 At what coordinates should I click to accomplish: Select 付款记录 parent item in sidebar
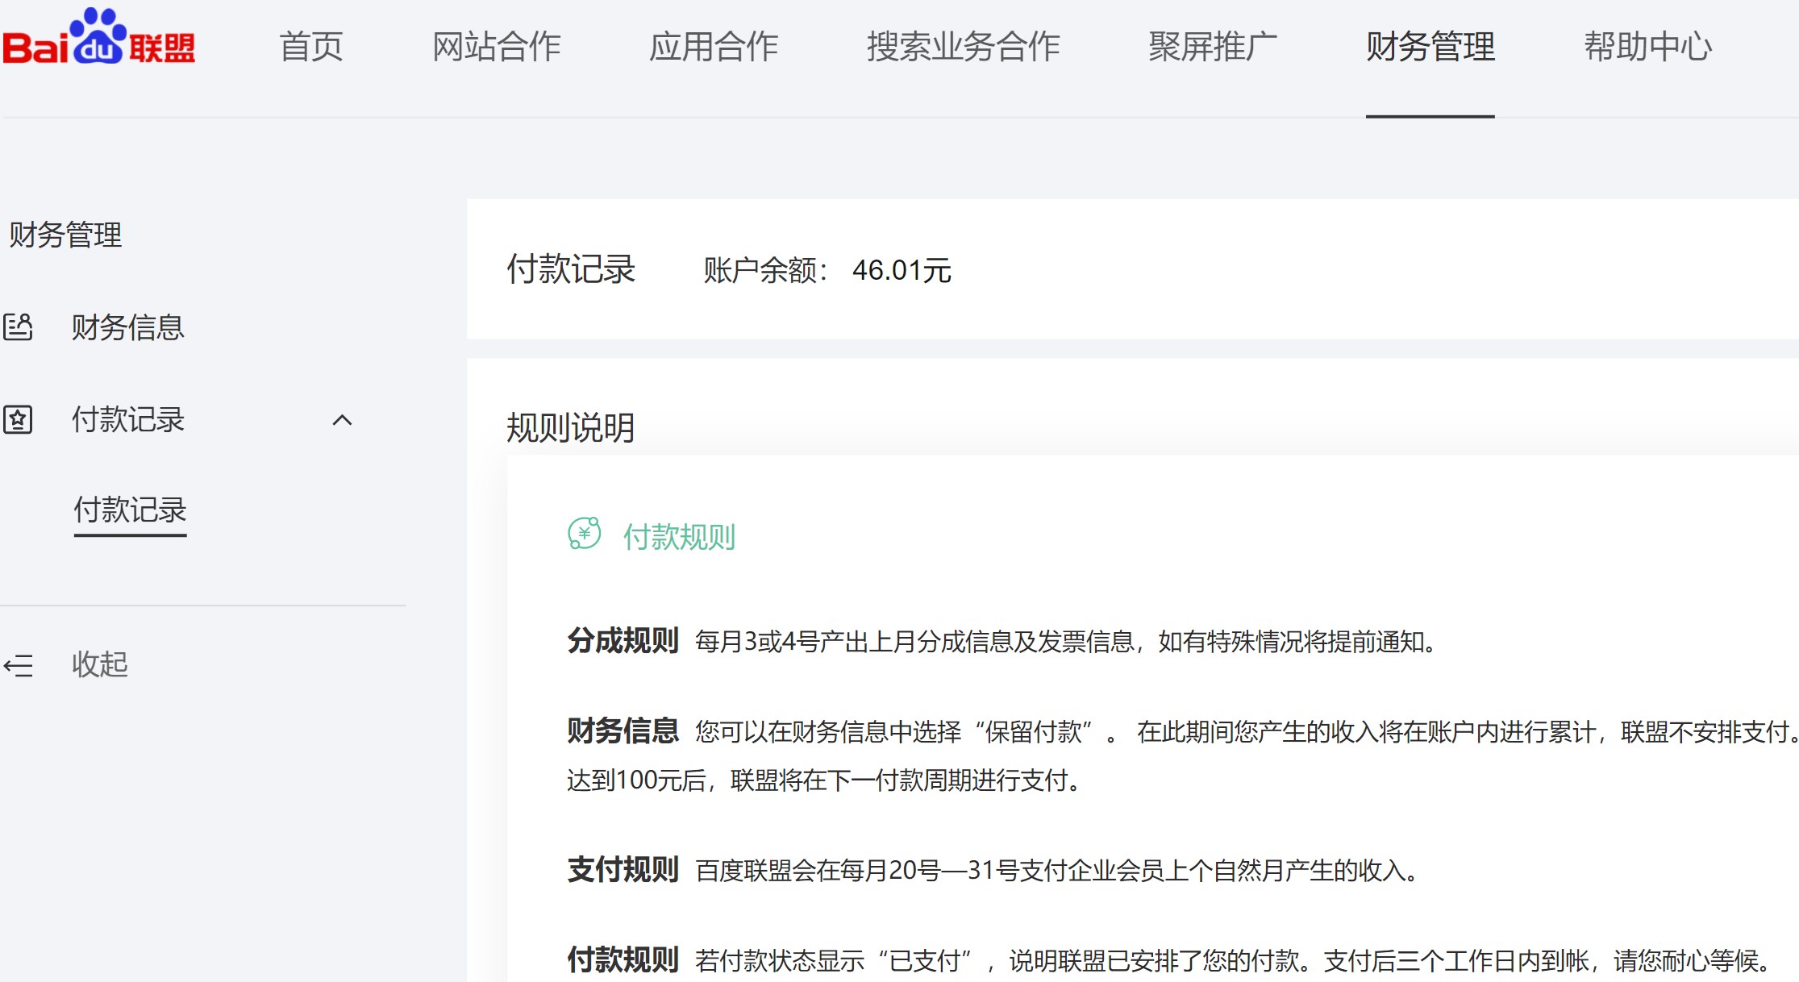coord(127,420)
